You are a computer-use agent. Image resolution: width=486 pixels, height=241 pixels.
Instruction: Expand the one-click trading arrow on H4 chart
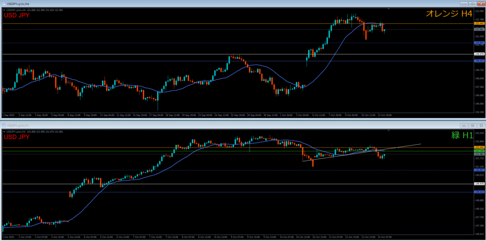tap(4, 10)
